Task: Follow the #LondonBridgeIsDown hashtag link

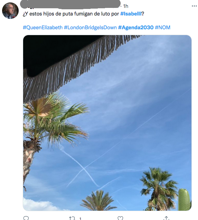Action: coord(90,28)
